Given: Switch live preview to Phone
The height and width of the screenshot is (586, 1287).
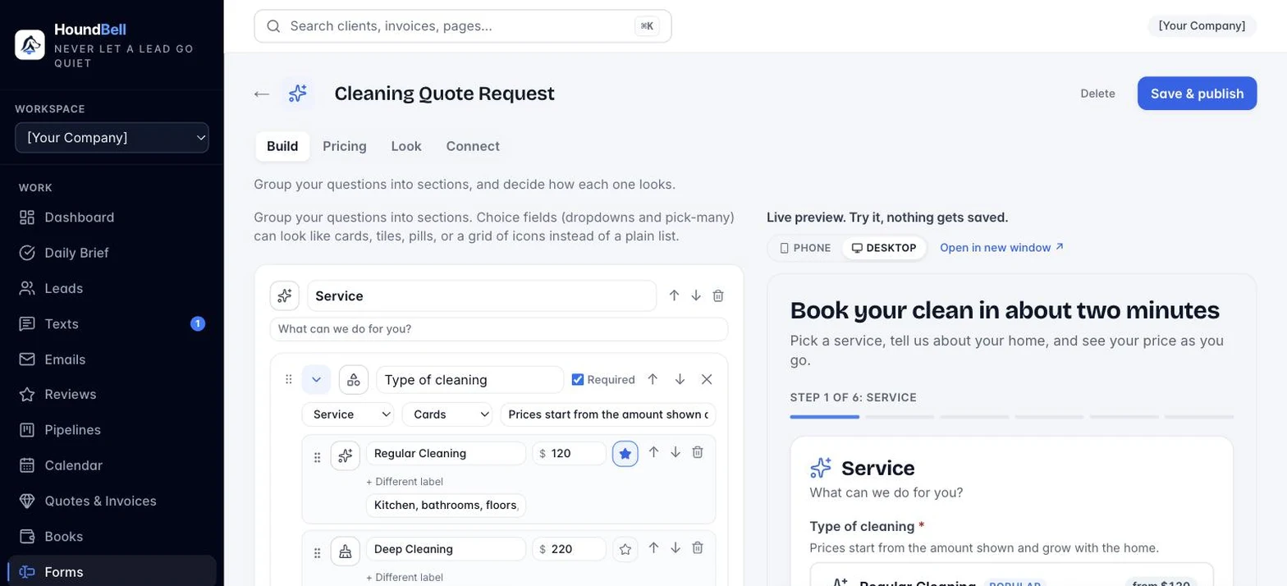Looking at the screenshot, I should pyautogui.click(x=805, y=248).
